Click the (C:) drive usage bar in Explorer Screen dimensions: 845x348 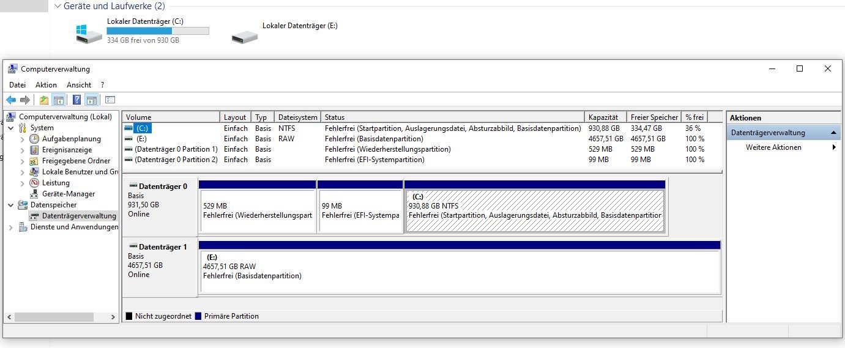tap(158, 31)
